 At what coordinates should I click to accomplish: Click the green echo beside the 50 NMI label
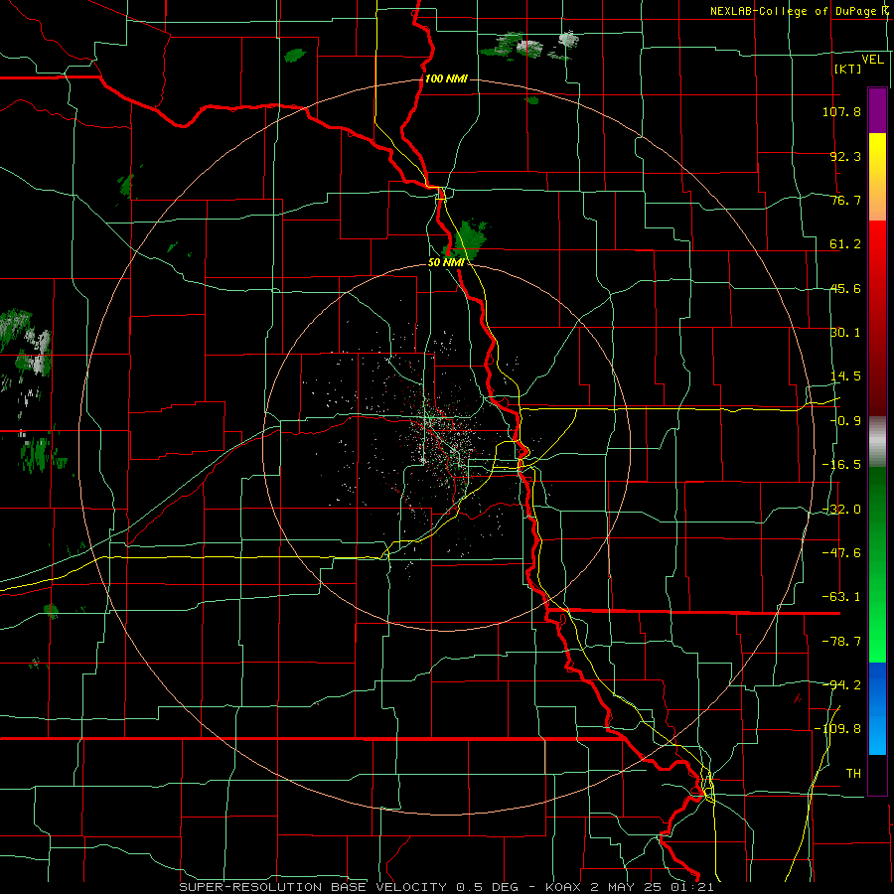(x=467, y=239)
